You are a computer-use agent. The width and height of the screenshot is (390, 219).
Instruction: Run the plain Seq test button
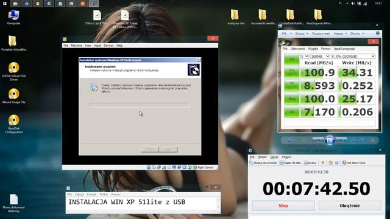click(291, 99)
